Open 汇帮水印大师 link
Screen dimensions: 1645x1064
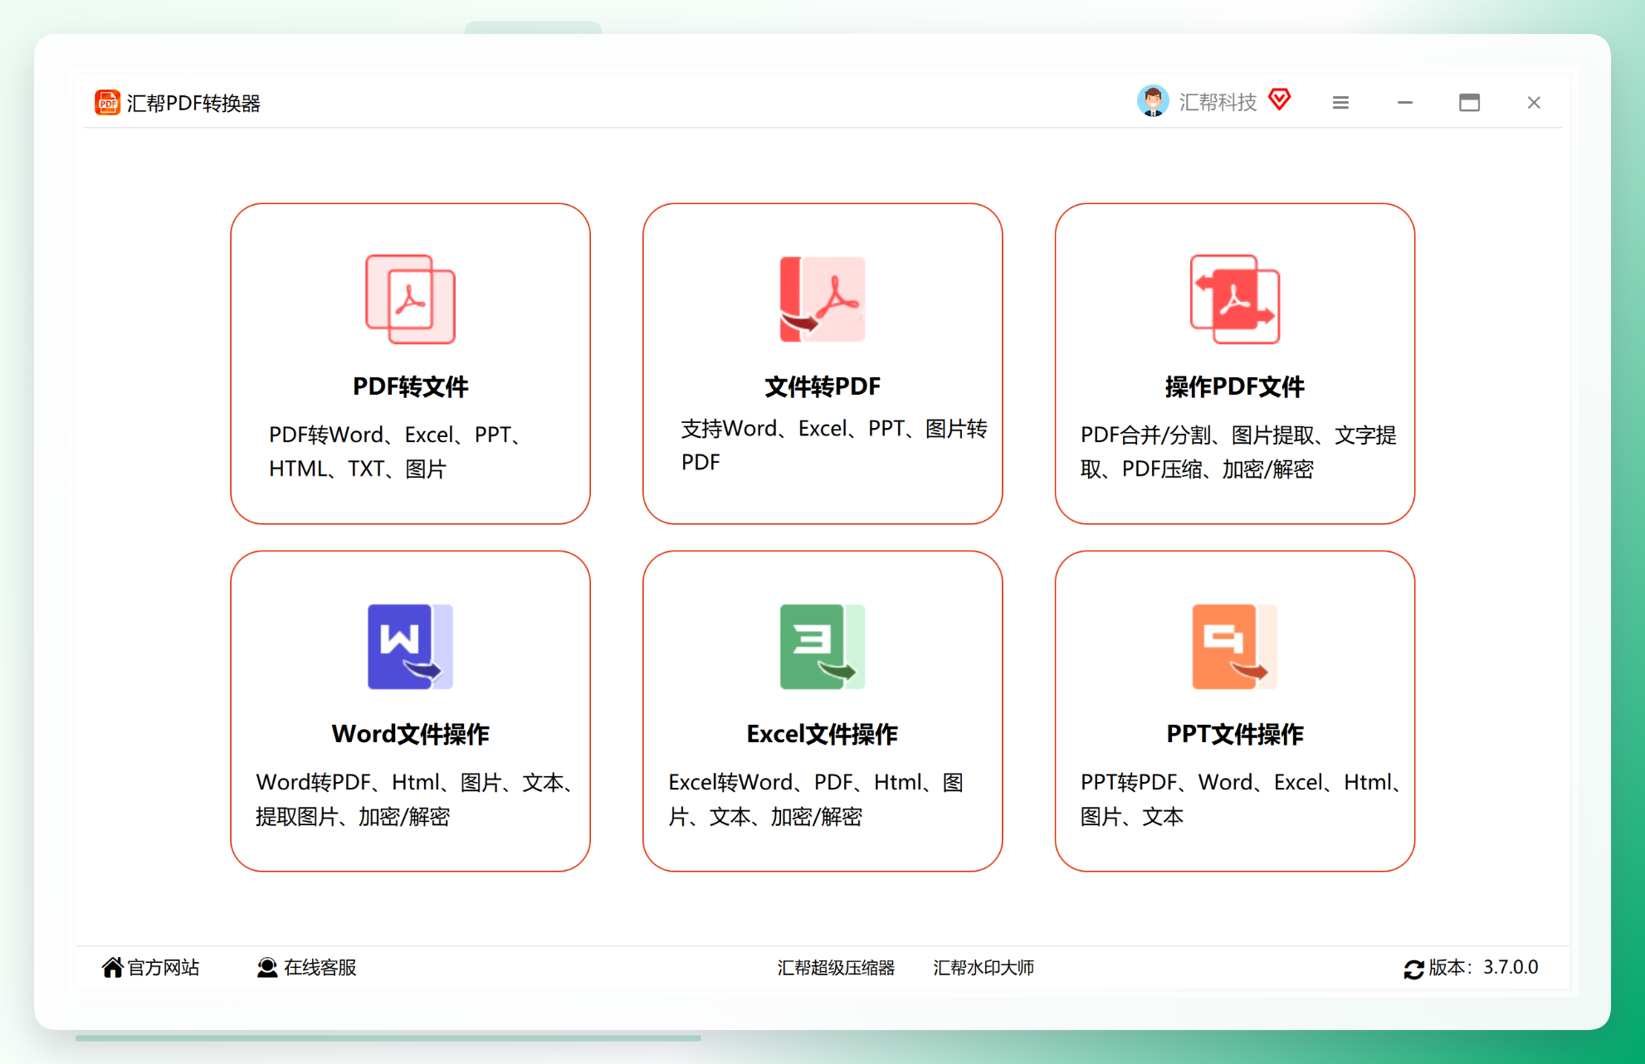(984, 968)
